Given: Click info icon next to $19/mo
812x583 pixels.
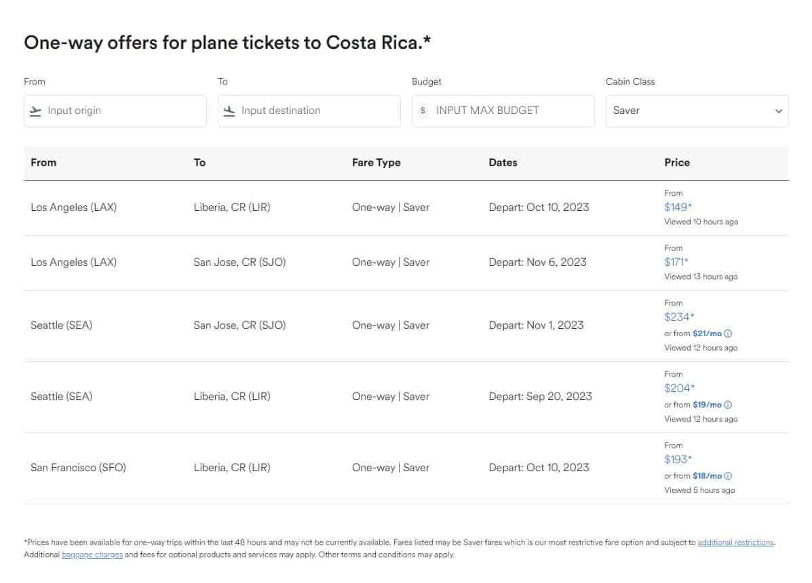Looking at the screenshot, I should click(x=728, y=405).
